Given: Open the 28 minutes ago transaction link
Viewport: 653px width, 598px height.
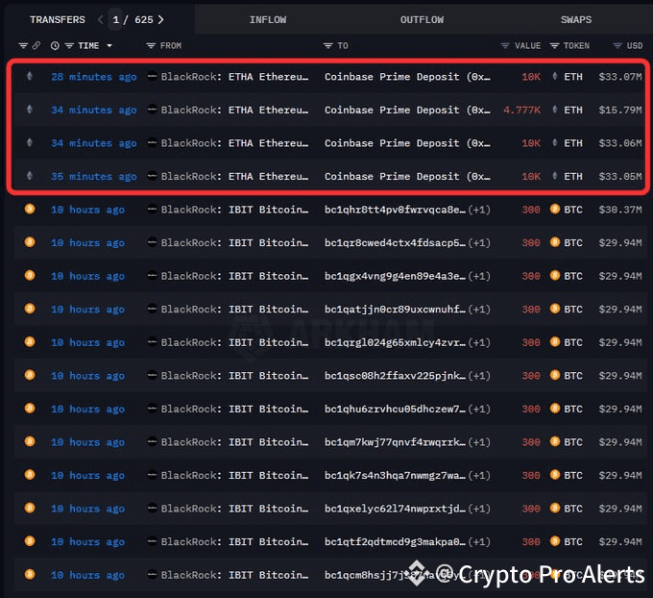Looking at the screenshot, I should click(94, 77).
